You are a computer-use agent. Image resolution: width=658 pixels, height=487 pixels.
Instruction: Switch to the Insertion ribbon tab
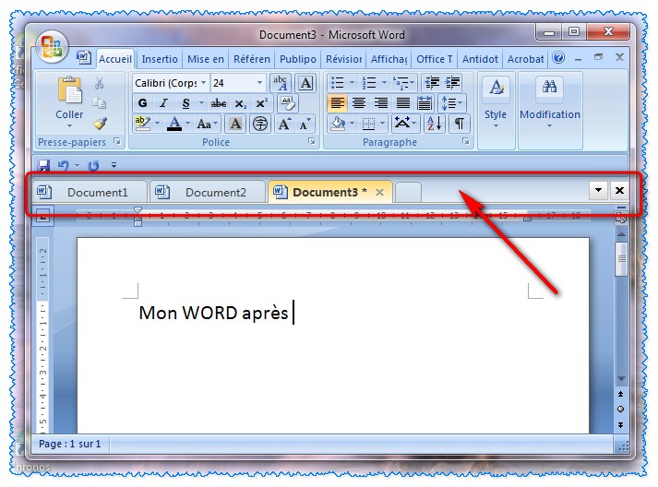click(160, 59)
